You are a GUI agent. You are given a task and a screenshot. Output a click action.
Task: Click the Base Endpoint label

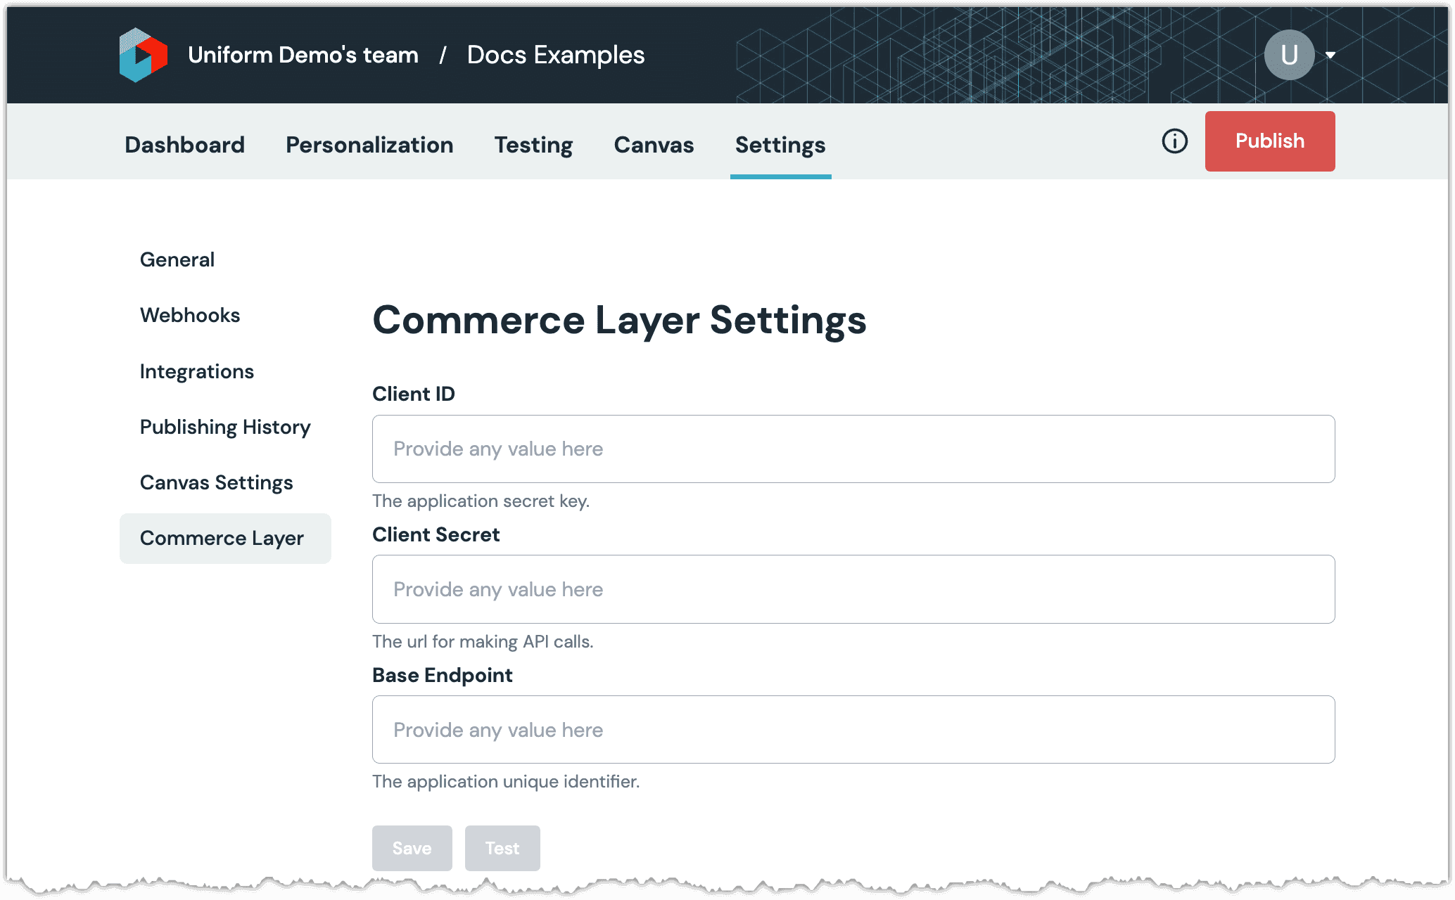[x=443, y=675]
